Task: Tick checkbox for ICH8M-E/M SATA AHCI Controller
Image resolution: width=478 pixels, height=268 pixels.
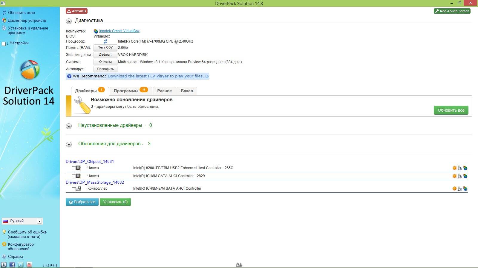Action: (74, 189)
